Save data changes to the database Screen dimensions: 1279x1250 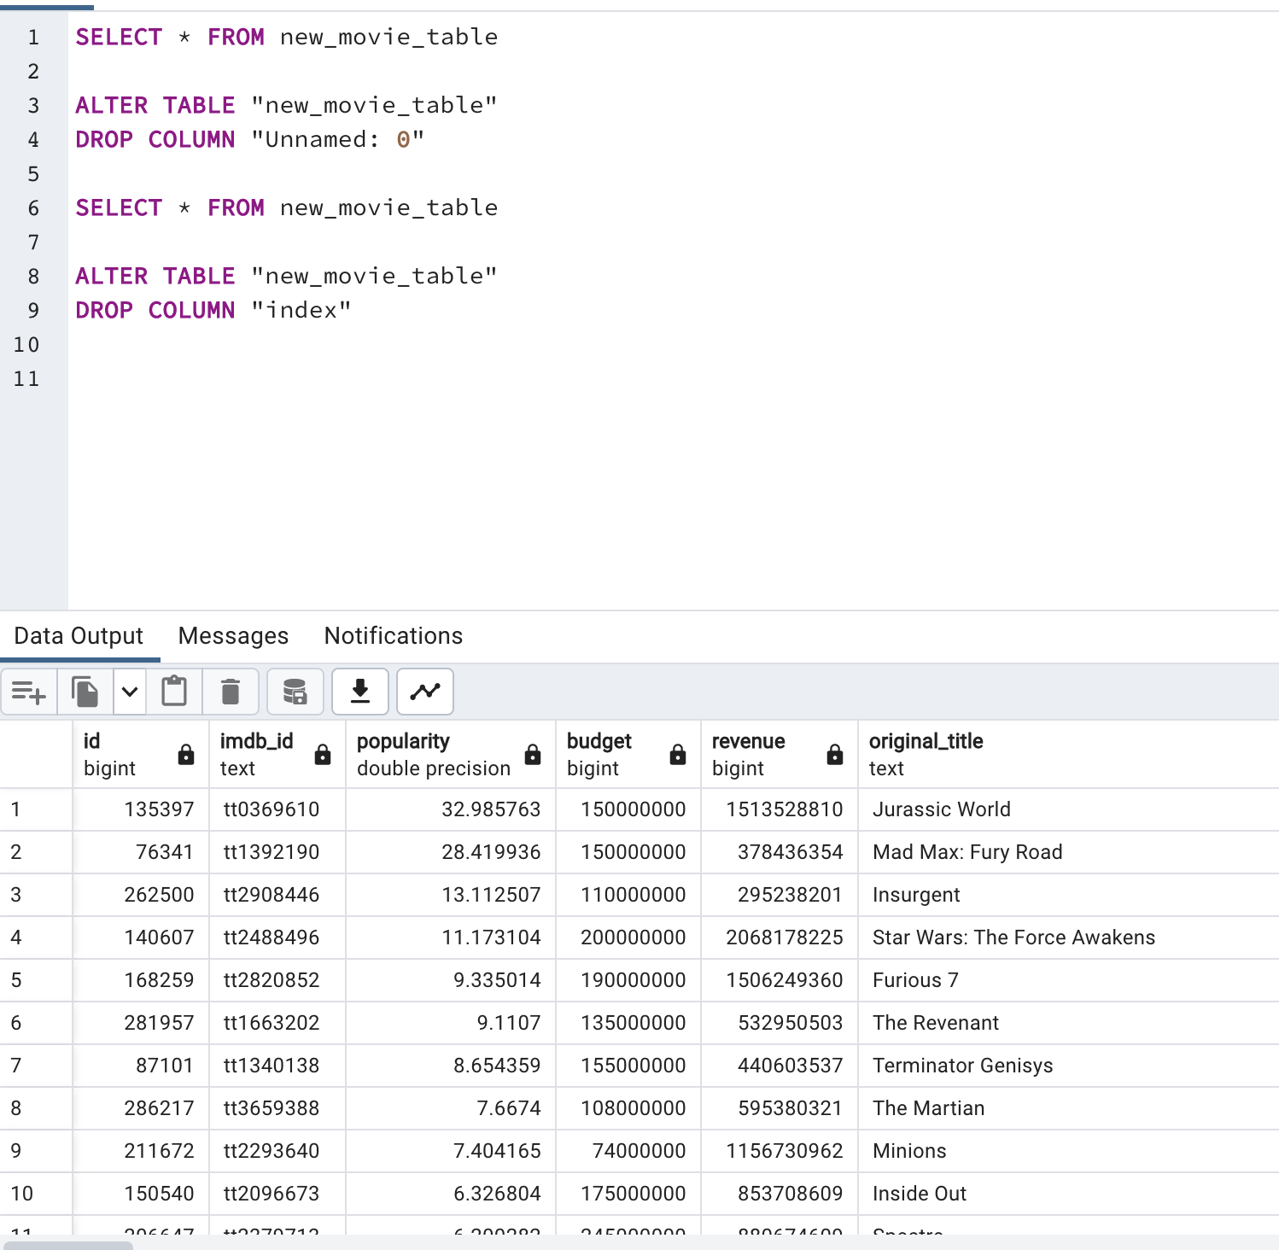(295, 692)
